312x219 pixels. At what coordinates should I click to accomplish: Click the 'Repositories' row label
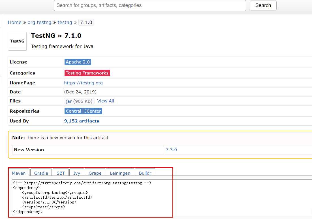click(x=24, y=111)
